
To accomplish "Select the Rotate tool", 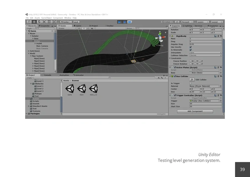I will coord(39,22).
